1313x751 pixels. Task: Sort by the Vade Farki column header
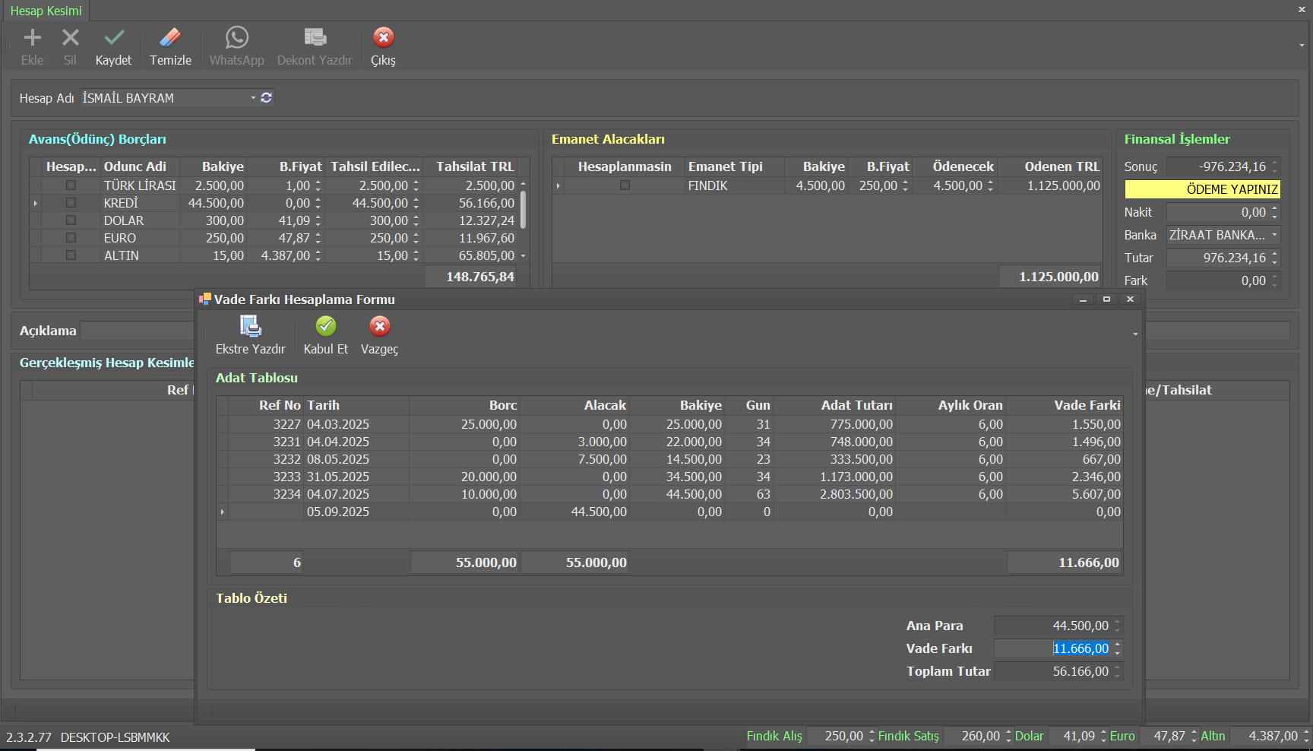coord(1087,405)
